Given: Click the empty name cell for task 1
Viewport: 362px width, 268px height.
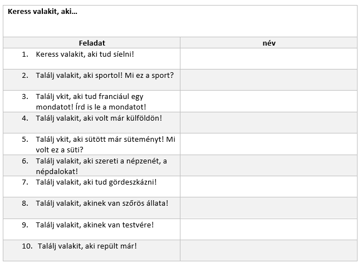Looking at the screenshot, I should coord(268,58).
